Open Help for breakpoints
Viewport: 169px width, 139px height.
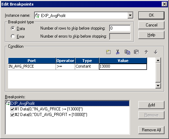pyautogui.click(x=151, y=35)
